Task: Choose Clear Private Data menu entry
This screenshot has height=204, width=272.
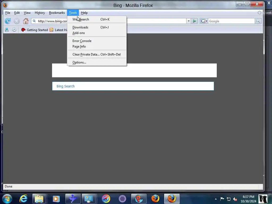Action: [97, 54]
